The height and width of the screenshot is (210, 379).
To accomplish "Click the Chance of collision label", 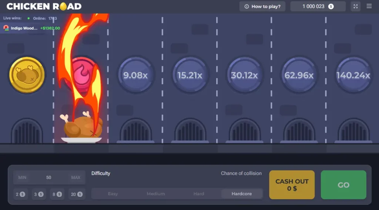I will (x=241, y=173).
